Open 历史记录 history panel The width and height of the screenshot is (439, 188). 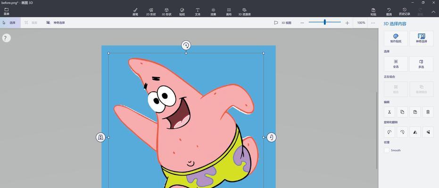pos(405,11)
